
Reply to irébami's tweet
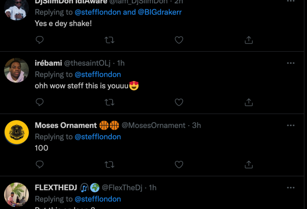point(40,102)
